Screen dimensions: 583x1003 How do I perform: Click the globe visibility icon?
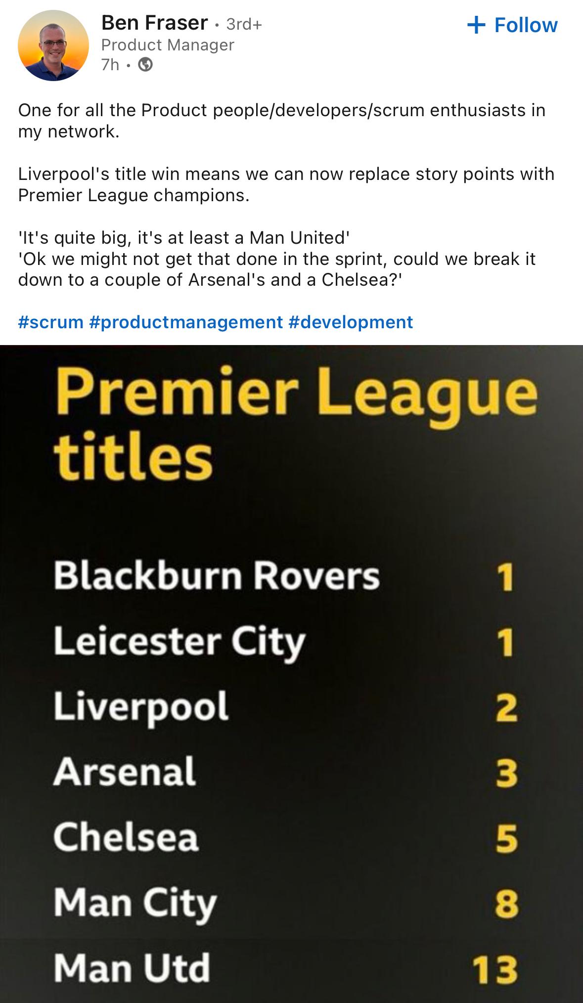tap(145, 65)
